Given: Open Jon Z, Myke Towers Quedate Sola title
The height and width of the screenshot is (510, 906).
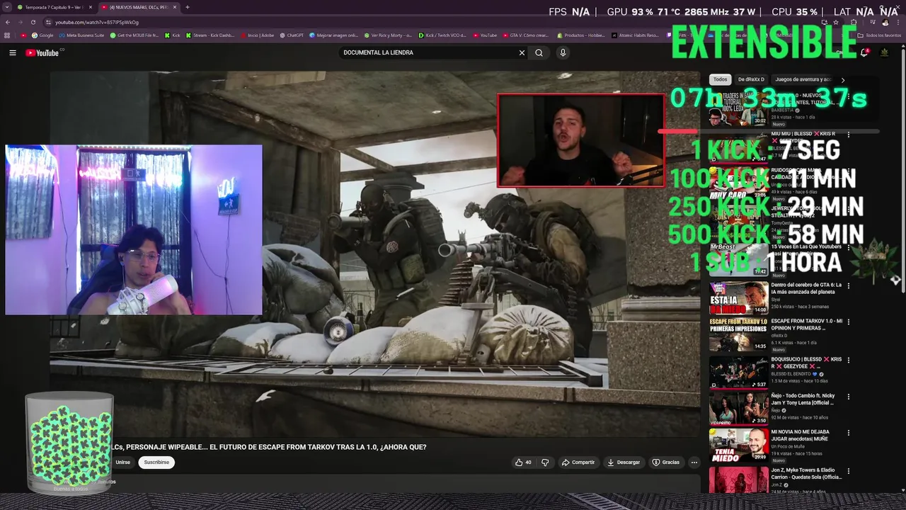Looking at the screenshot, I should click(x=807, y=473).
